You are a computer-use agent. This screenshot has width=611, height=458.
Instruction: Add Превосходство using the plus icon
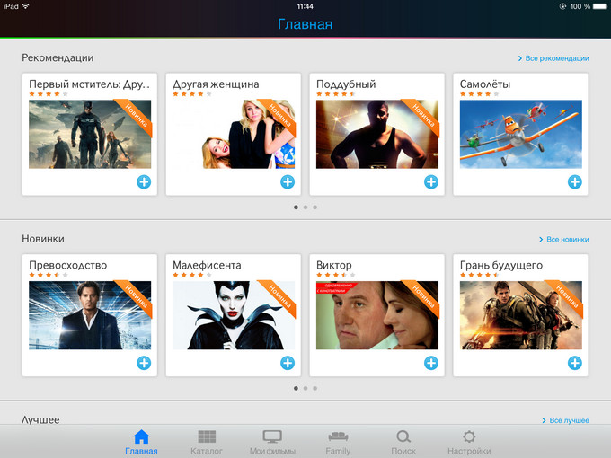[144, 363]
